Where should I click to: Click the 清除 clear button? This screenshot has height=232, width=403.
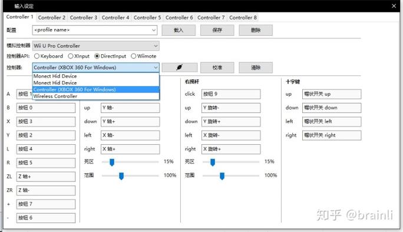[256, 68]
